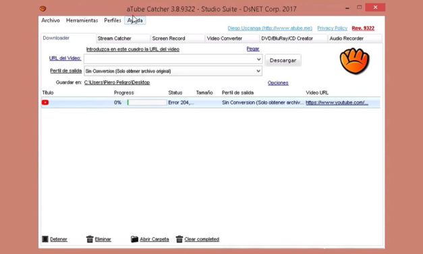Open the Herramientas menu
The width and height of the screenshot is (423, 254).
(82, 20)
